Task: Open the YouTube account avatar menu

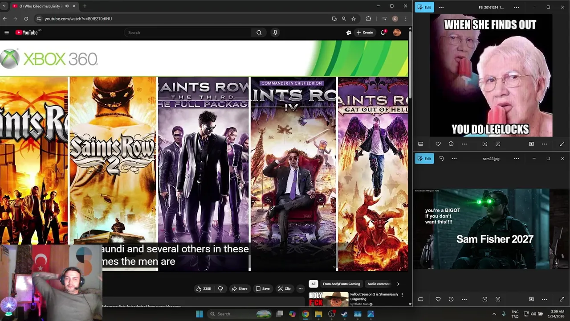Action: point(397,33)
